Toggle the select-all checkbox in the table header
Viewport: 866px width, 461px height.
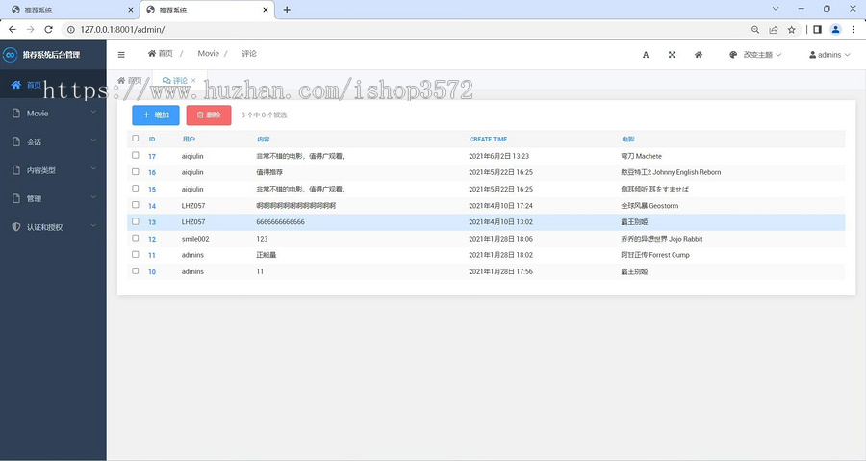[x=136, y=138]
